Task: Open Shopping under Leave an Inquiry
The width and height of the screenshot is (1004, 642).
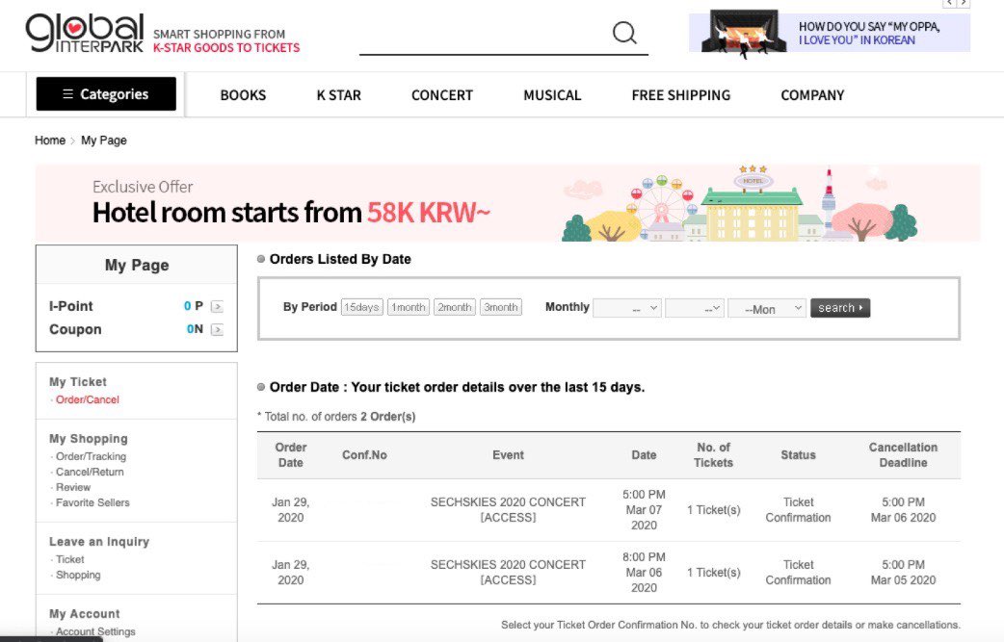Action: pyautogui.click(x=78, y=575)
